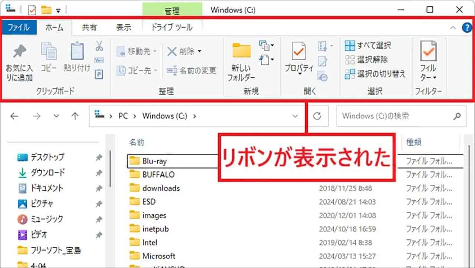Click the Paste clipboard icon
This screenshot has height=268, width=475.
point(77,52)
